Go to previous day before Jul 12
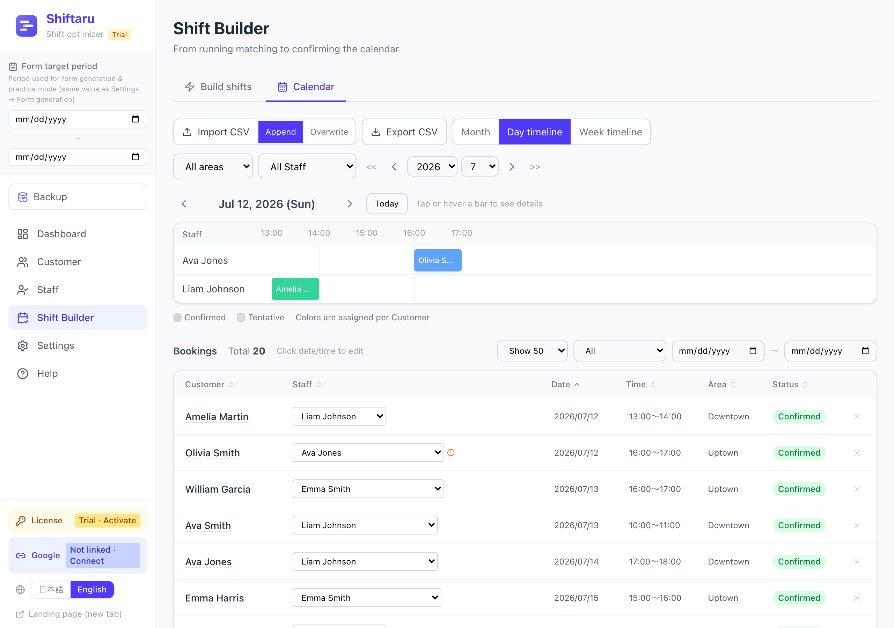Viewport: 894px width, 628px height. click(x=184, y=204)
